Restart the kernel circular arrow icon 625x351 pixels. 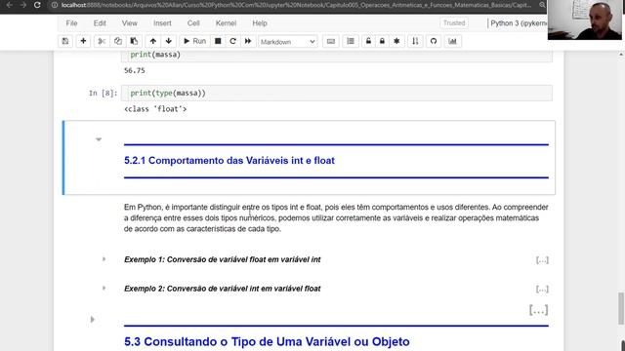[232, 41]
